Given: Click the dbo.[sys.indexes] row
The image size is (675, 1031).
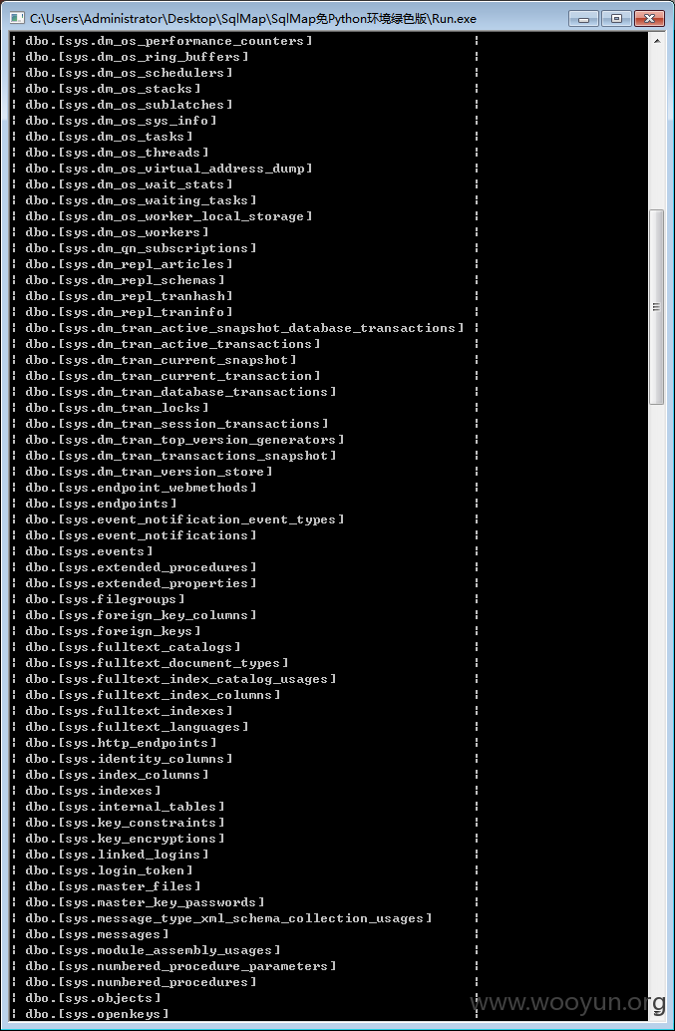Looking at the screenshot, I should 94,791.
